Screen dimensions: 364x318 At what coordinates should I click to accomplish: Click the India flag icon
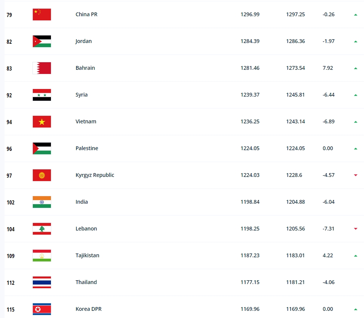click(42, 202)
